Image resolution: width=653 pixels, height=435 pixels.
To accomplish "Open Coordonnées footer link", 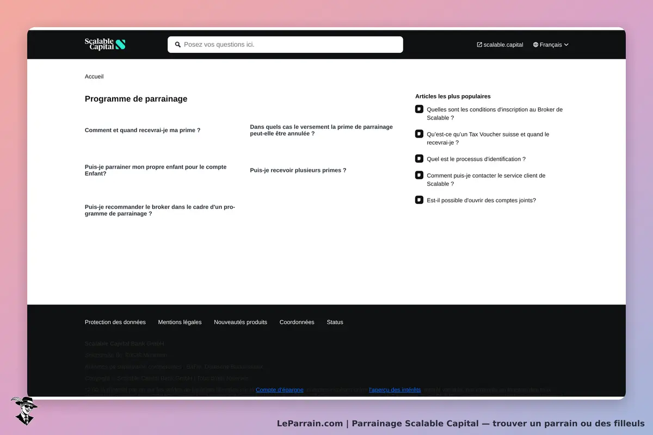I will point(297,322).
